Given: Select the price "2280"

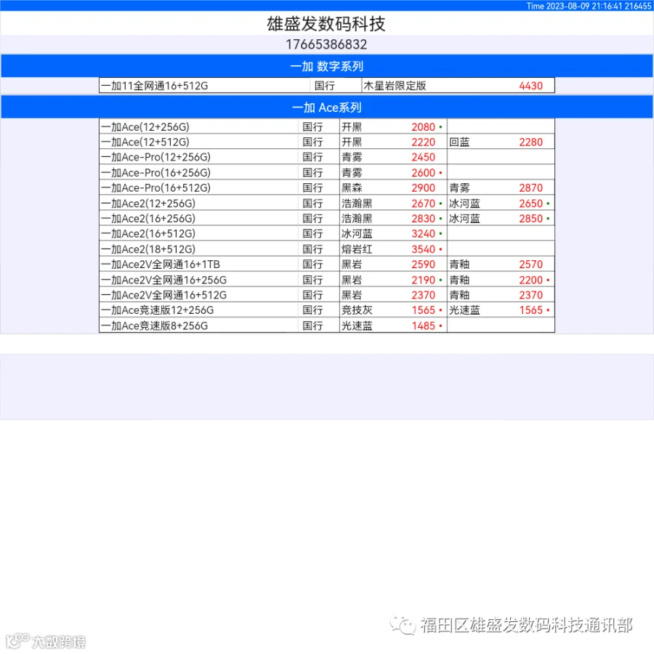Looking at the screenshot, I should coord(530,142).
